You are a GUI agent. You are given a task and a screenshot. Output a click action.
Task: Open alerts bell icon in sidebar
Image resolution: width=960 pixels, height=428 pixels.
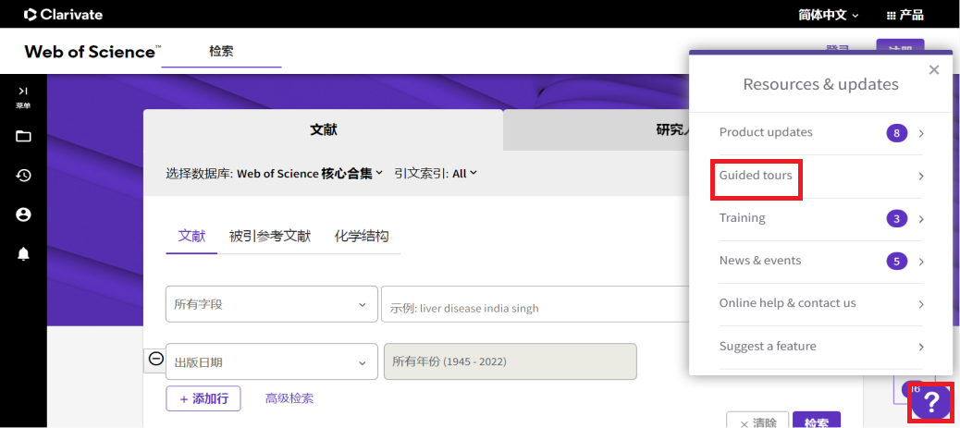[23, 254]
